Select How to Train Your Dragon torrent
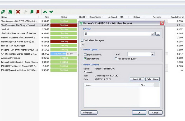The width and height of the screenshot is (185, 121). (x=13, y=46)
